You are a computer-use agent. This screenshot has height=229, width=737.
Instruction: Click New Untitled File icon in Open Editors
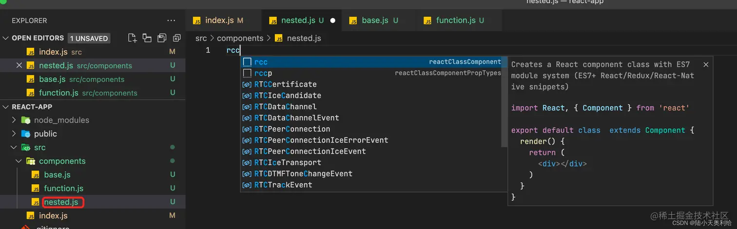point(132,38)
